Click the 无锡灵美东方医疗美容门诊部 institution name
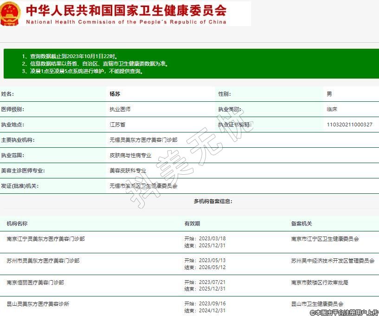379x316 pixels. click(143, 140)
